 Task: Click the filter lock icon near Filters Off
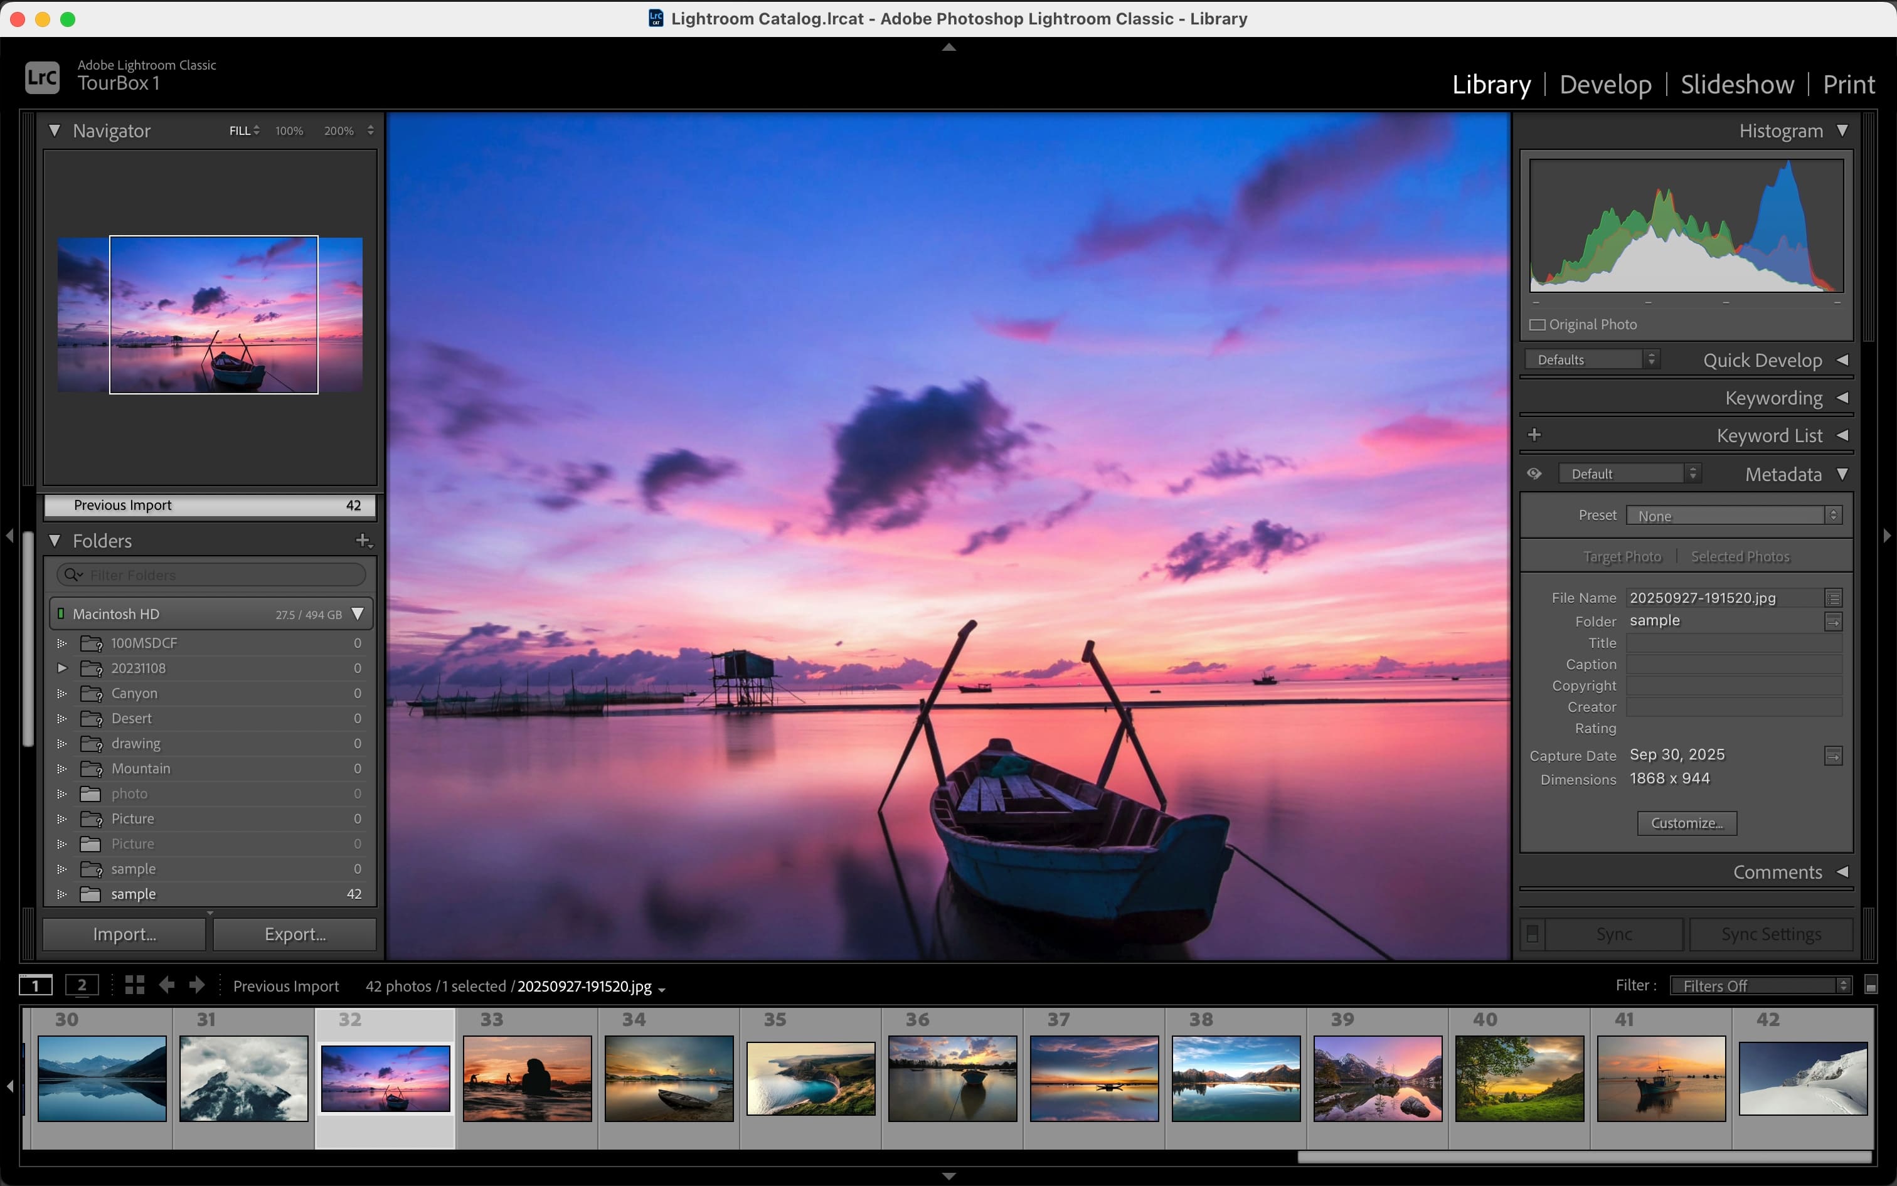pos(1871,985)
